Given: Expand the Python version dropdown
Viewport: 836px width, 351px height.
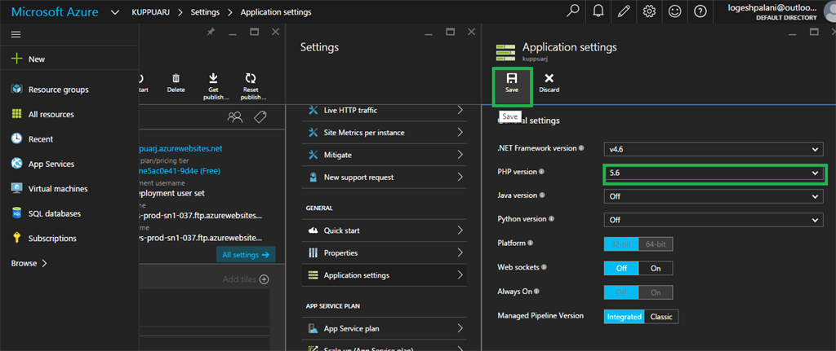Looking at the screenshot, I should tap(714, 220).
